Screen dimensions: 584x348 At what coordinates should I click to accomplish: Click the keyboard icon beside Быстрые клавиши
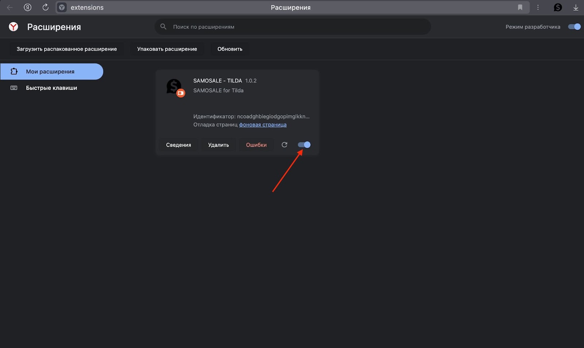pos(14,88)
